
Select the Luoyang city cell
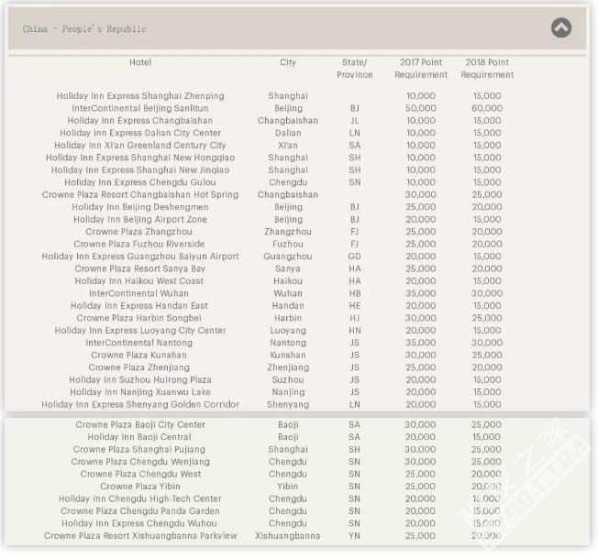coord(288,330)
